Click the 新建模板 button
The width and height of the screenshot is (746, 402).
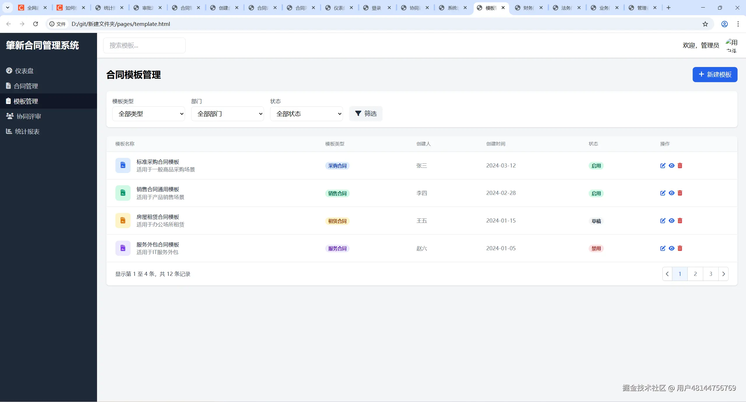click(715, 75)
